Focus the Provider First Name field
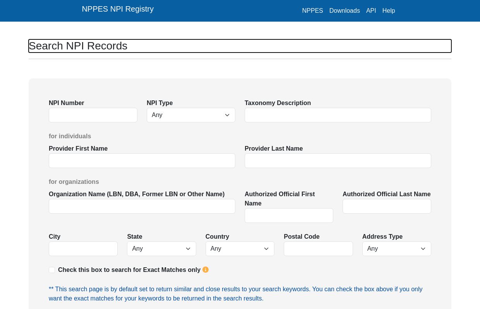 coord(142,161)
